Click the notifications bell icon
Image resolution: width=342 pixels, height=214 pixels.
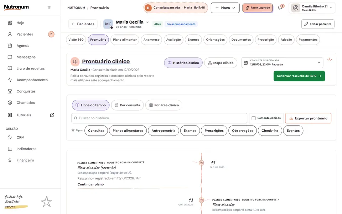[280, 8]
